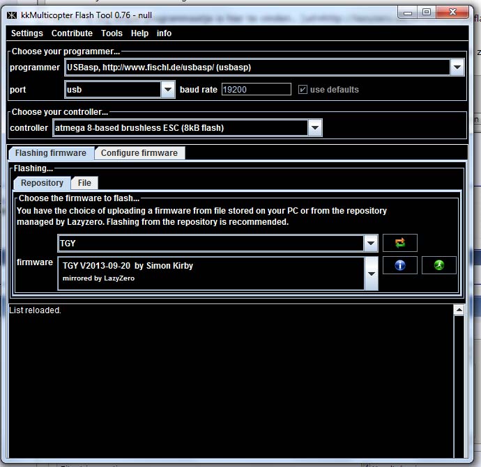This screenshot has height=467, width=481.
Task: Click the 'TGY V2013-09-20 by Simon Kirby' entry
Action: coord(128,265)
